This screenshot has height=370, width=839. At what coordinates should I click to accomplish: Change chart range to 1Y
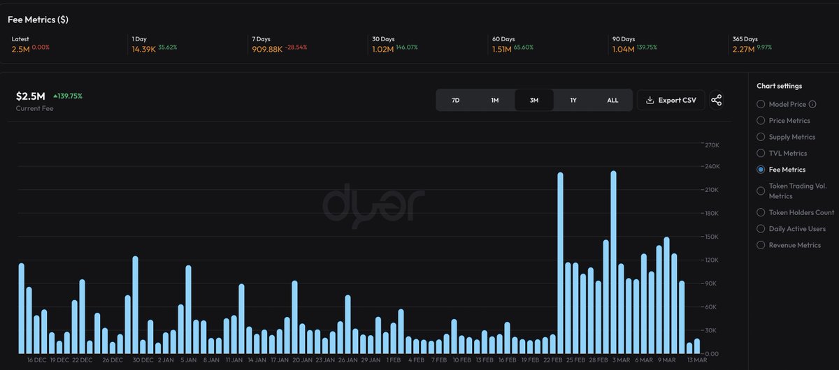click(573, 101)
